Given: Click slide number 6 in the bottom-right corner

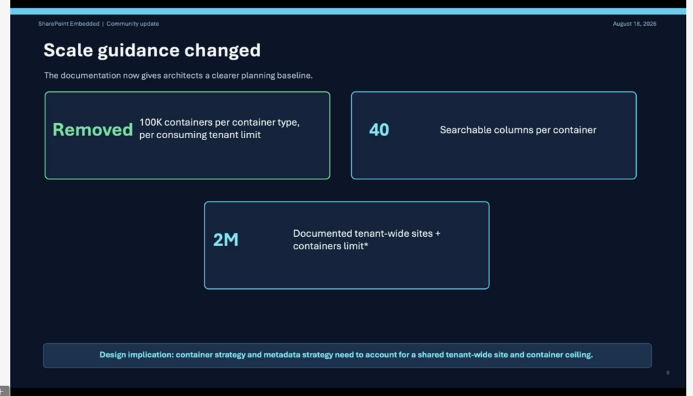Looking at the screenshot, I should tap(668, 372).
